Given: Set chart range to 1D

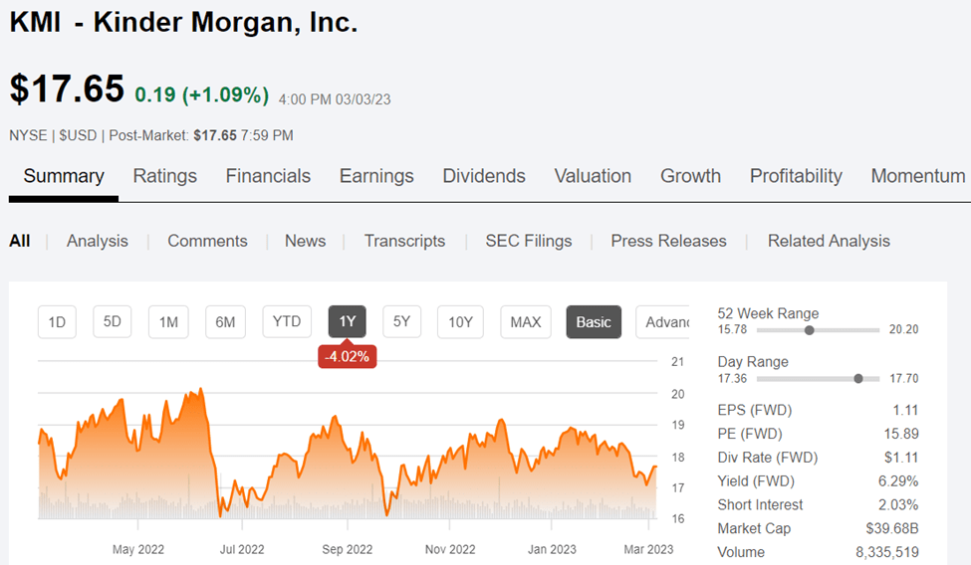Looking at the screenshot, I should click(x=57, y=321).
